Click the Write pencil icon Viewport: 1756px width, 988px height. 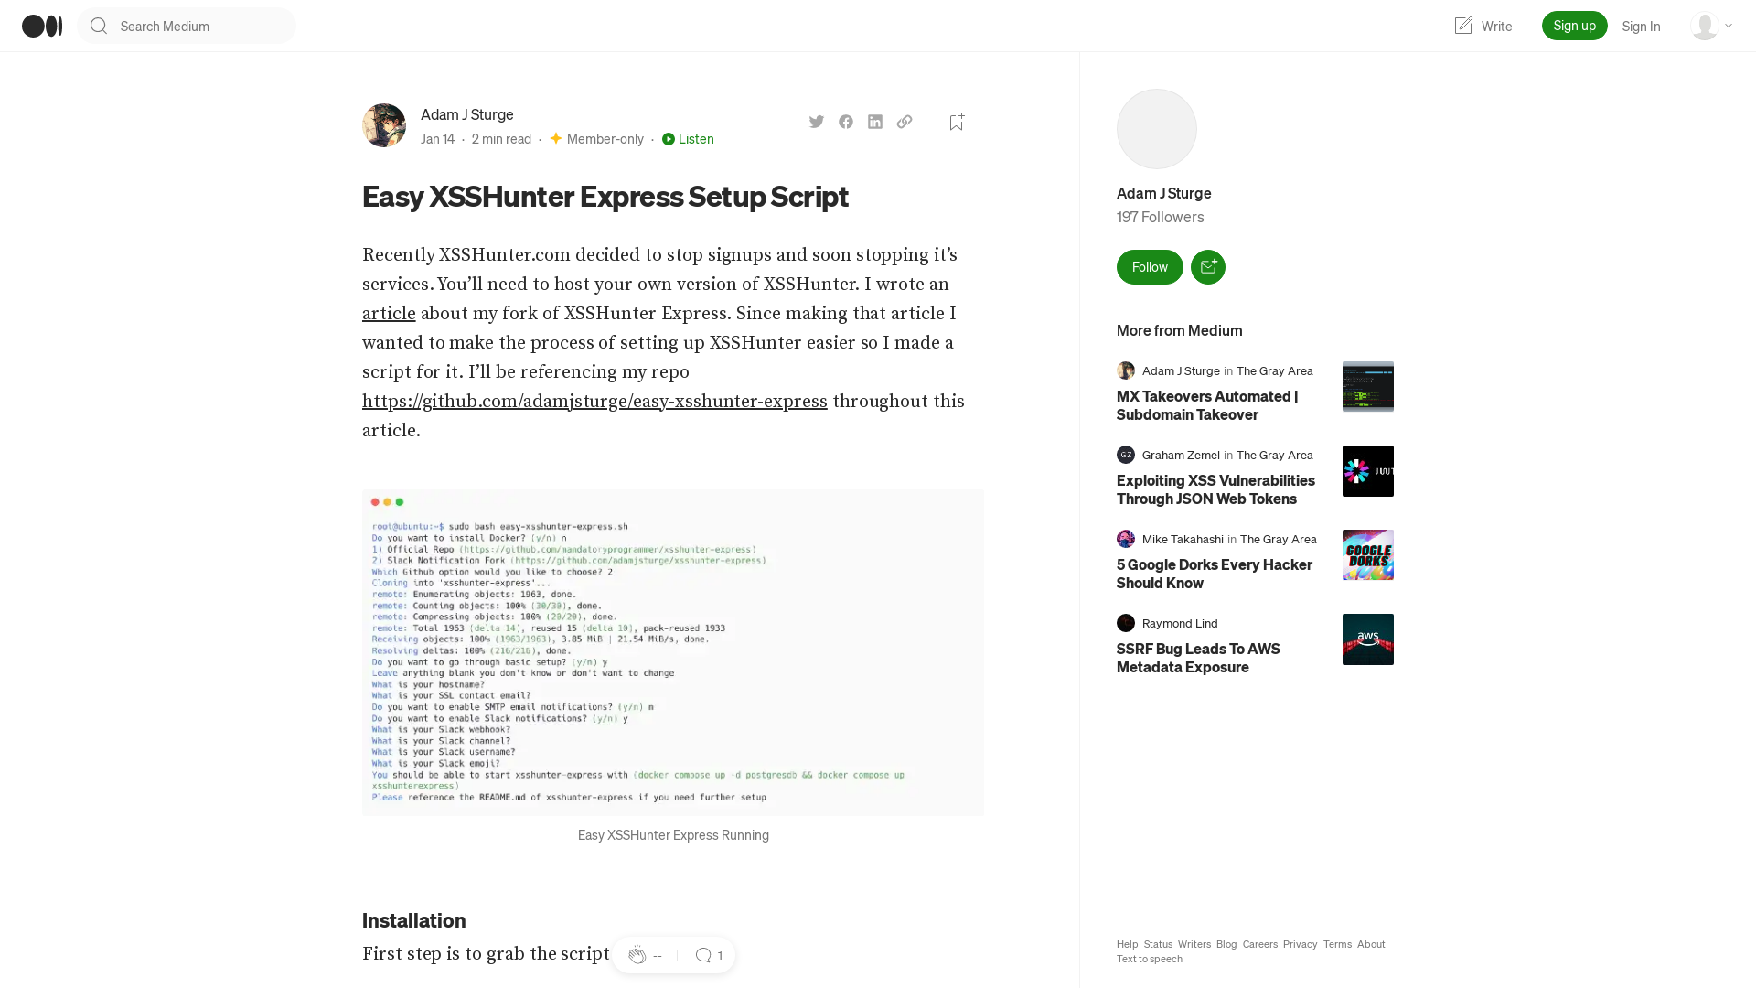1463,26
